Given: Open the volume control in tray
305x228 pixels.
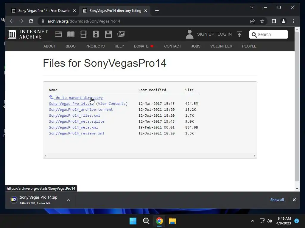Looking at the screenshot, I should pyautogui.click(x=269, y=221).
